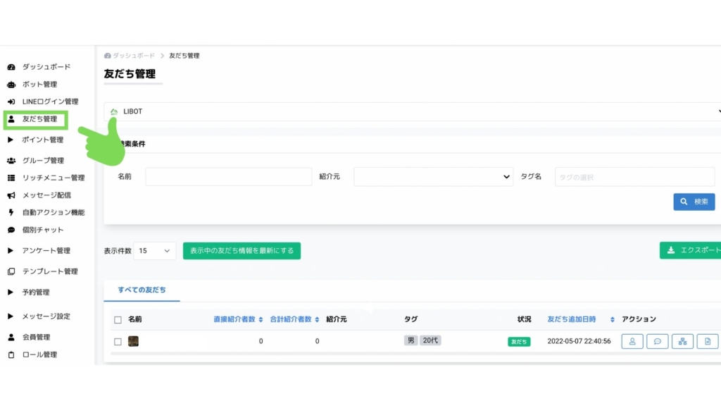This screenshot has height=406, width=721.
Task: Open the chat action icon in row
Action: tap(657, 342)
